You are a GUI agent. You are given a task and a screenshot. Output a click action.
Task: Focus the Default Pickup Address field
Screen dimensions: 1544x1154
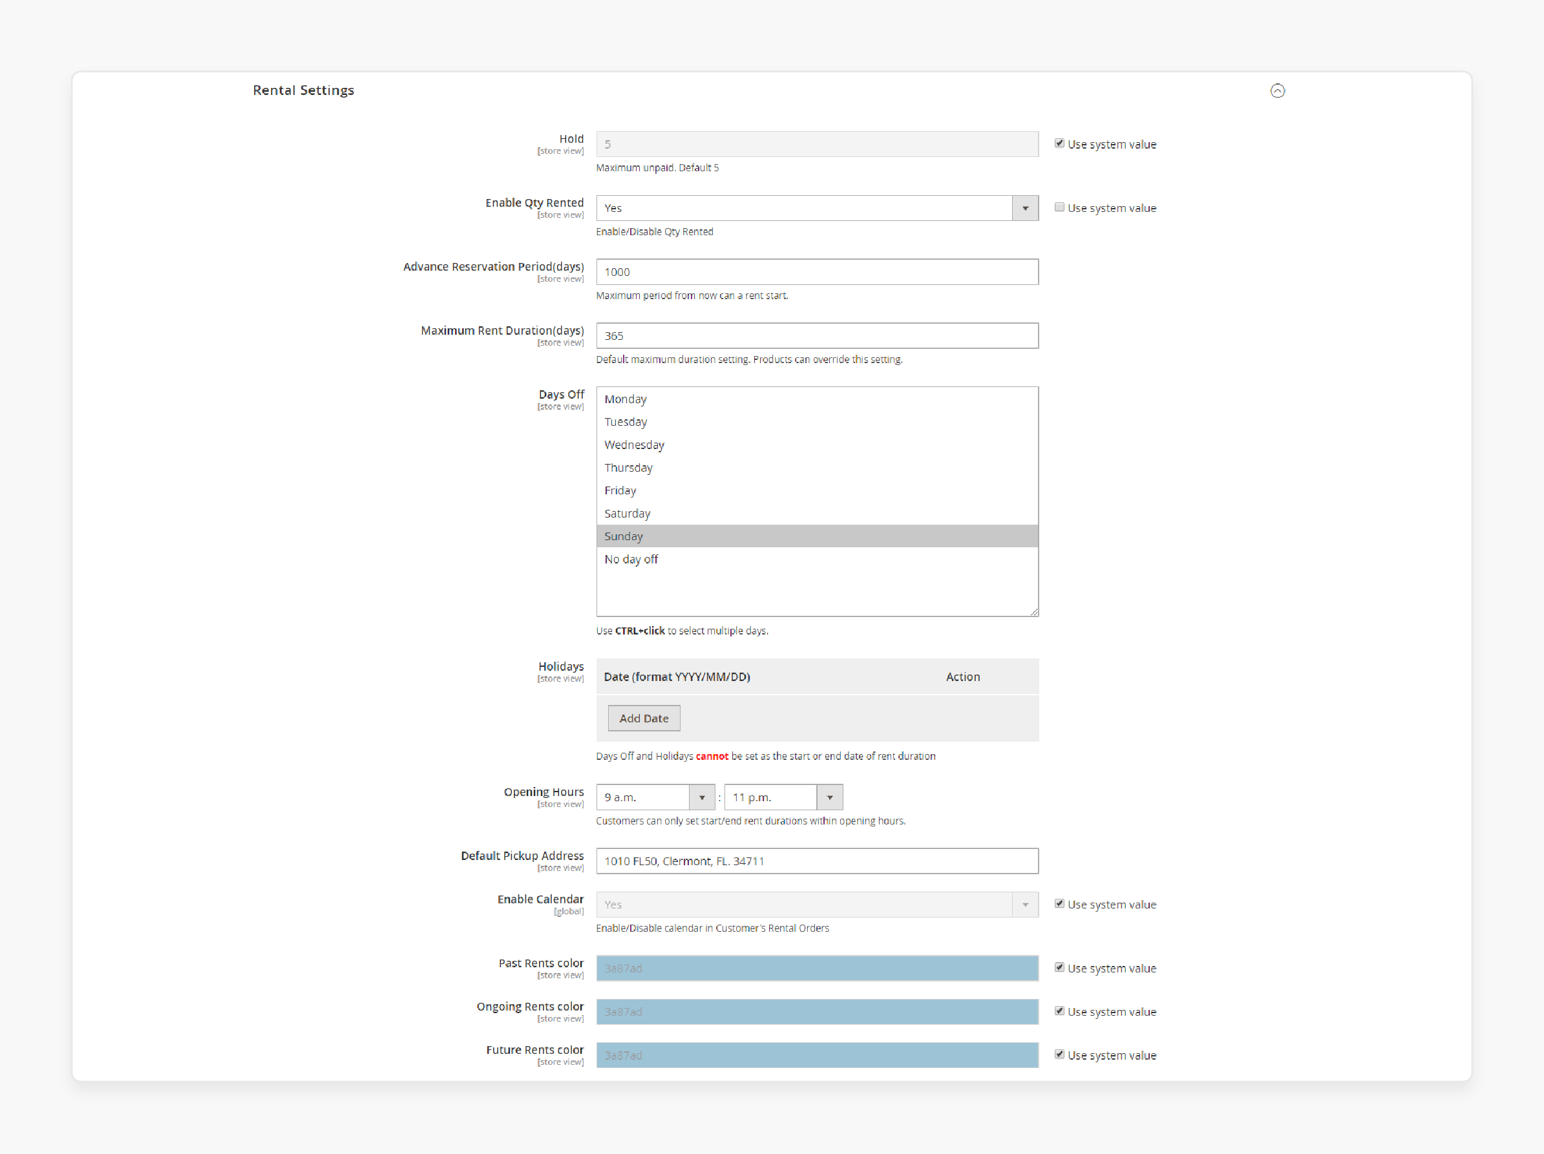pos(817,861)
